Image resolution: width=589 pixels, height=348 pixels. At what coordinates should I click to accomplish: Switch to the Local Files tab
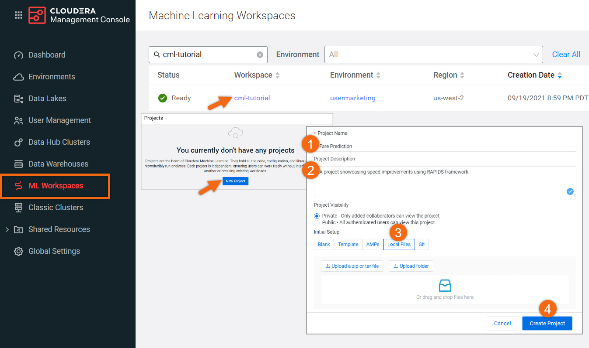tap(399, 244)
